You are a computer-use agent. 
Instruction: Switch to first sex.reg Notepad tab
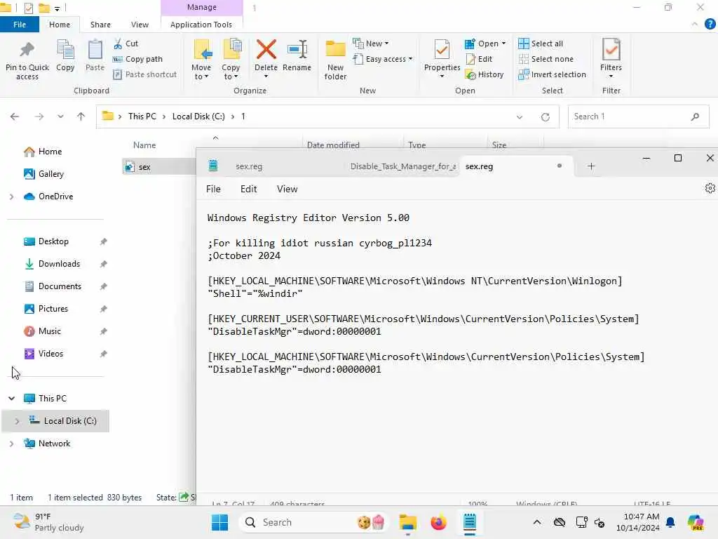(x=249, y=166)
